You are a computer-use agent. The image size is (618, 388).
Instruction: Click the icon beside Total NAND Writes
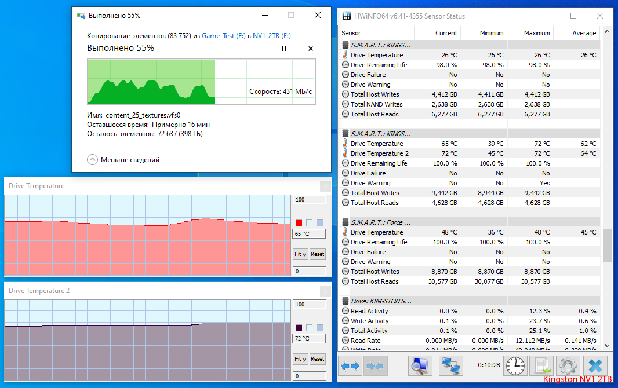point(346,104)
